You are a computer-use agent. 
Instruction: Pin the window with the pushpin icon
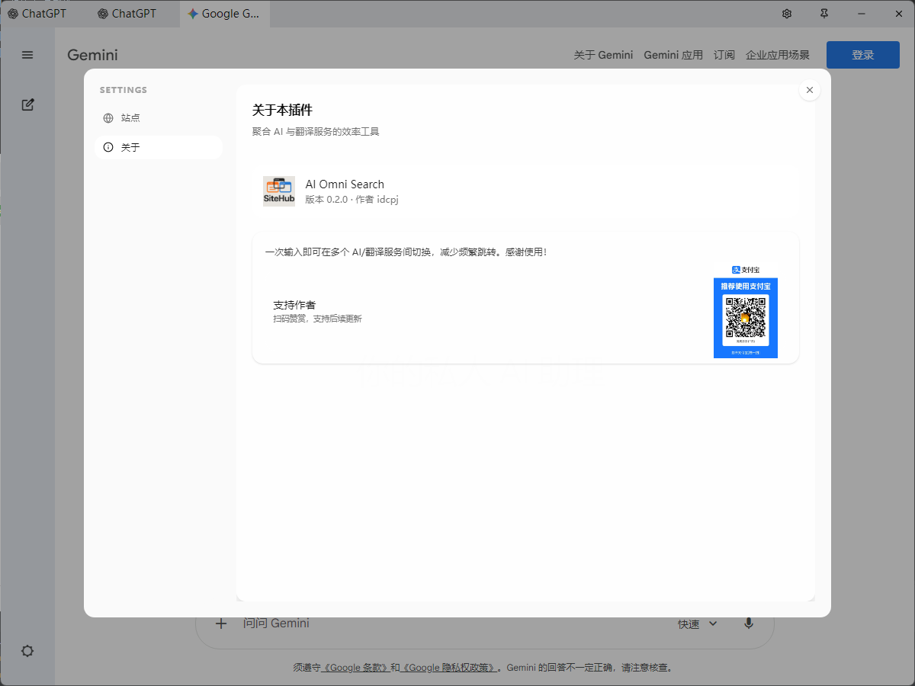coord(824,14)
